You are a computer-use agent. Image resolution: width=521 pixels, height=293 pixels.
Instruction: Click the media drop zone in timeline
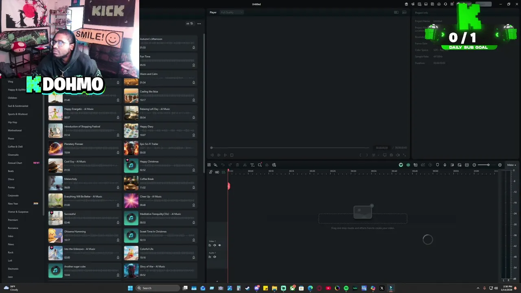[363, 219]
